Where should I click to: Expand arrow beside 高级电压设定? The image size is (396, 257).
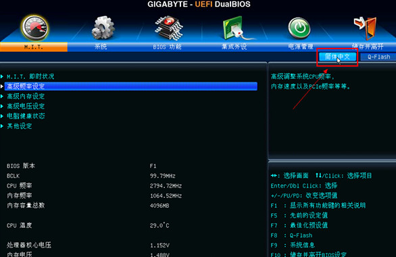[2, 106]
